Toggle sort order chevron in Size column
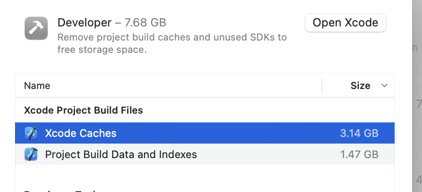Viewport: 422px width, 192px height. pyautogui.click(x=384, y=85)
